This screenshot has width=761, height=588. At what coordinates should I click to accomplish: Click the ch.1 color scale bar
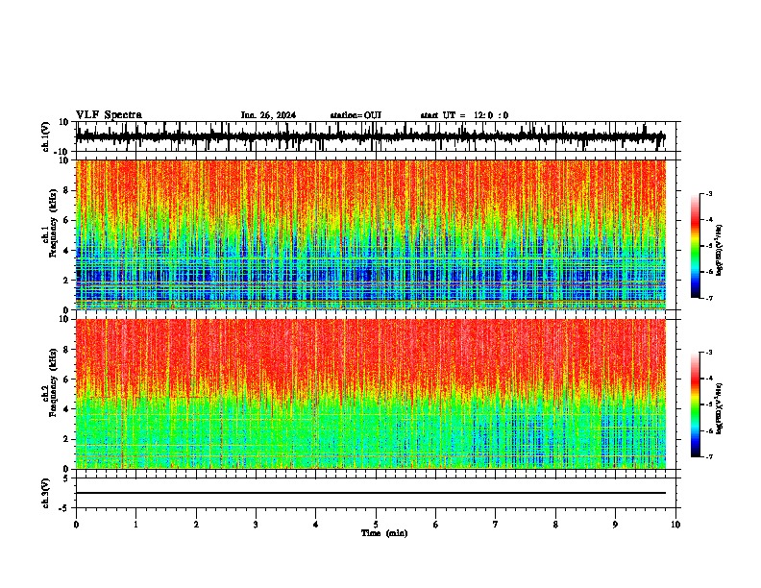coord(696,246)
